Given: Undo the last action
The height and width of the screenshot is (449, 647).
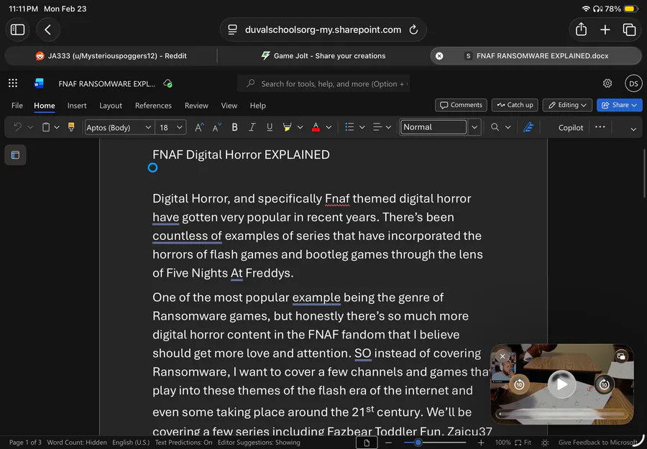Looking at the screenshot, I should click(17, 127).
